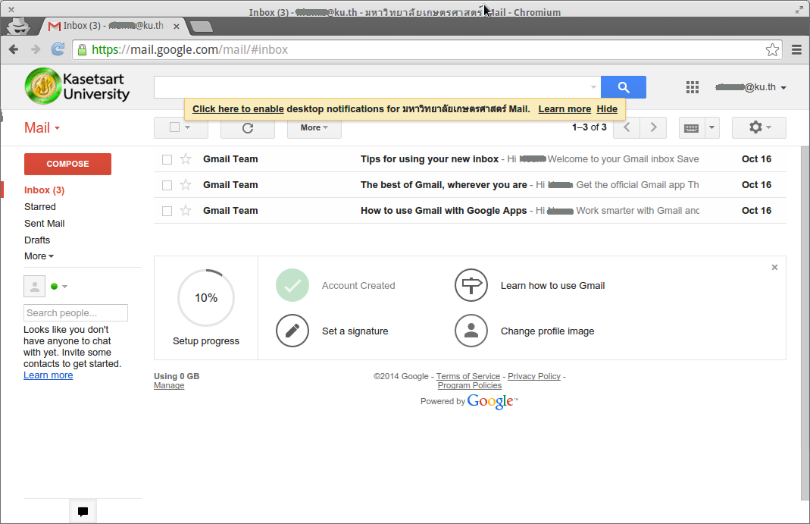Open the 'Tips for using your new inbox' email

[470, 159]
